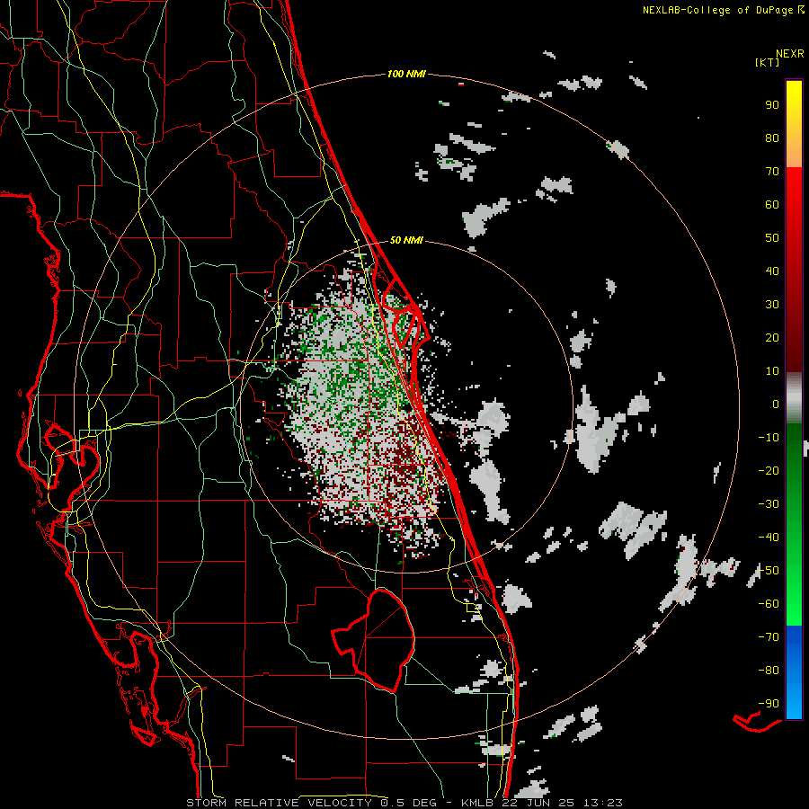Screen dimensions: 809x809
Task: Click the 0 value on the velocity scale
Action: click(x=776, y=404)
